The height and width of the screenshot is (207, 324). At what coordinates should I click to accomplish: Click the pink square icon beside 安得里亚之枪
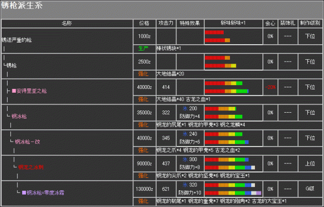pos(14,91)
